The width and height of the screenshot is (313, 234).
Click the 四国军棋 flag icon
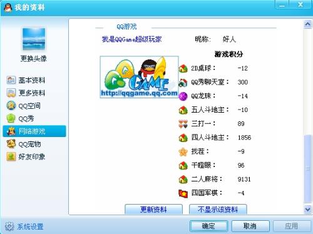click(183, 193)
